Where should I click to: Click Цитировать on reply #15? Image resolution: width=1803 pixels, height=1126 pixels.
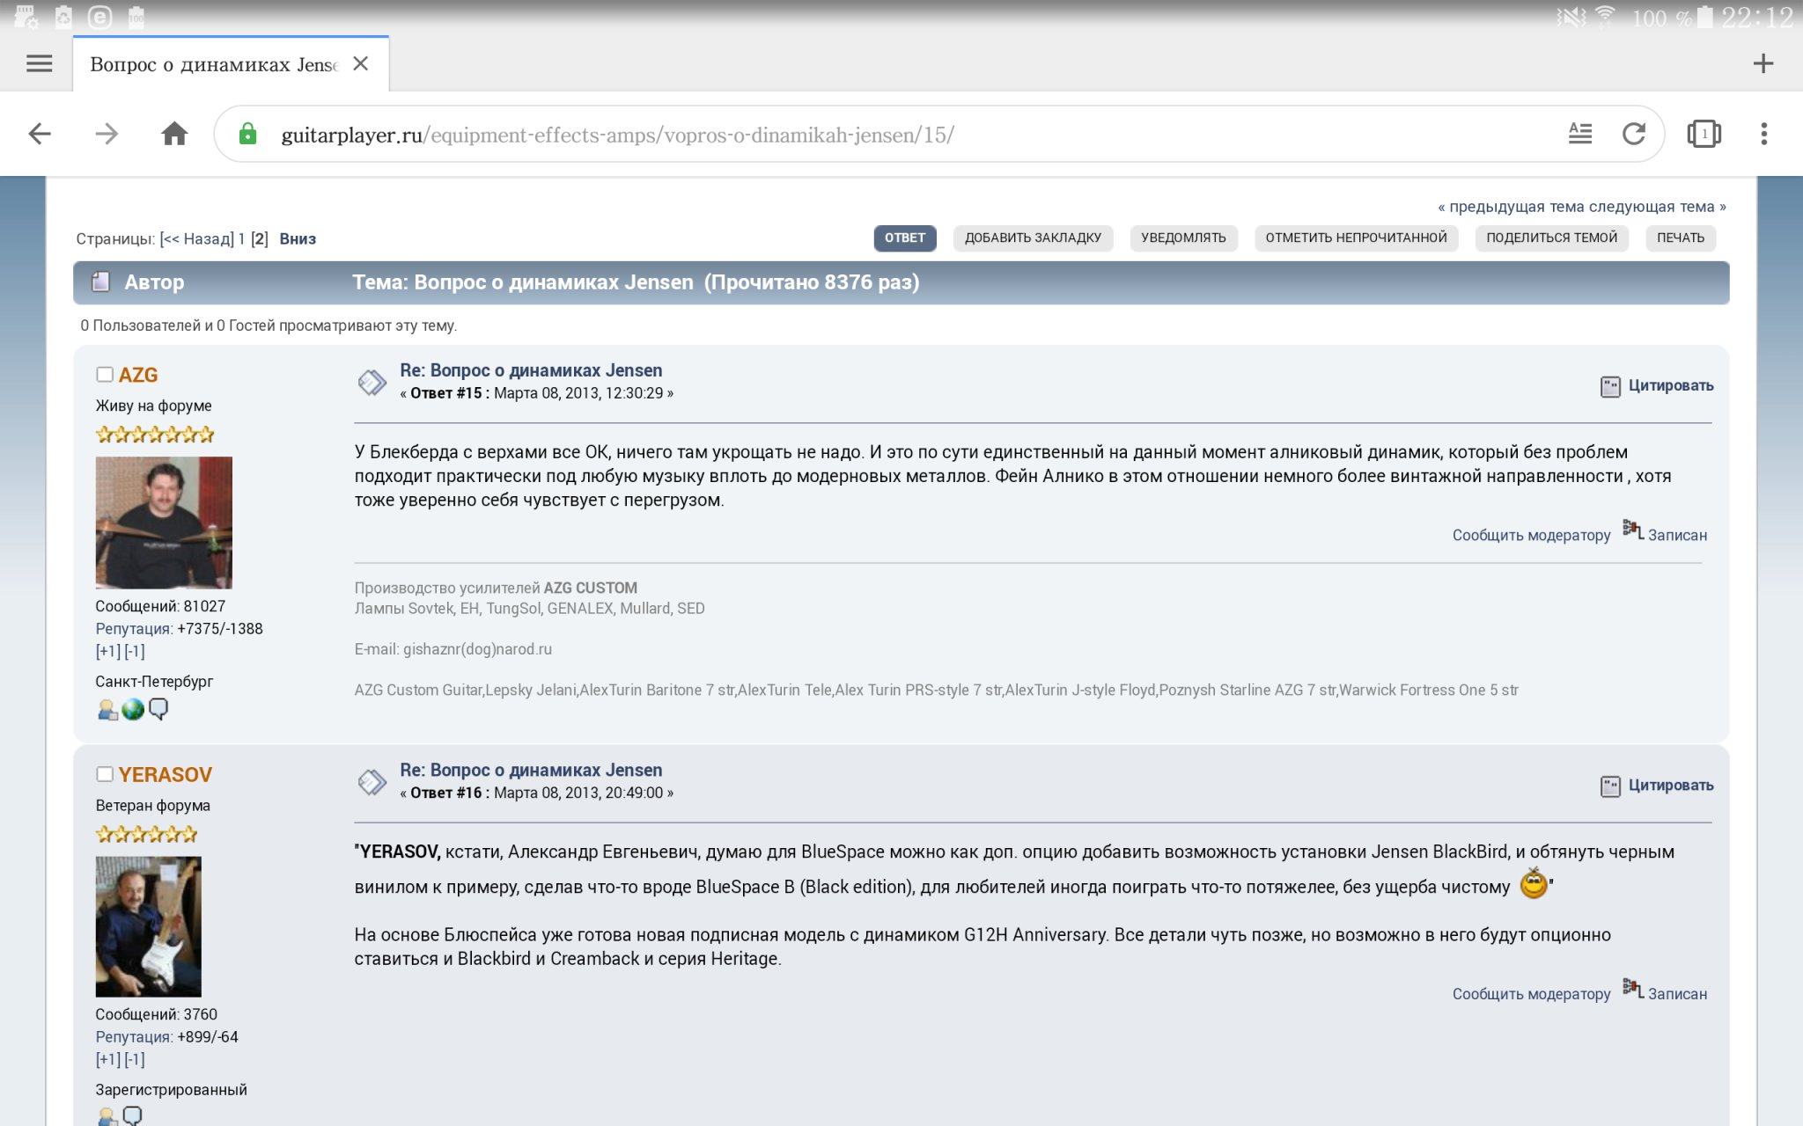point(1669,385)
